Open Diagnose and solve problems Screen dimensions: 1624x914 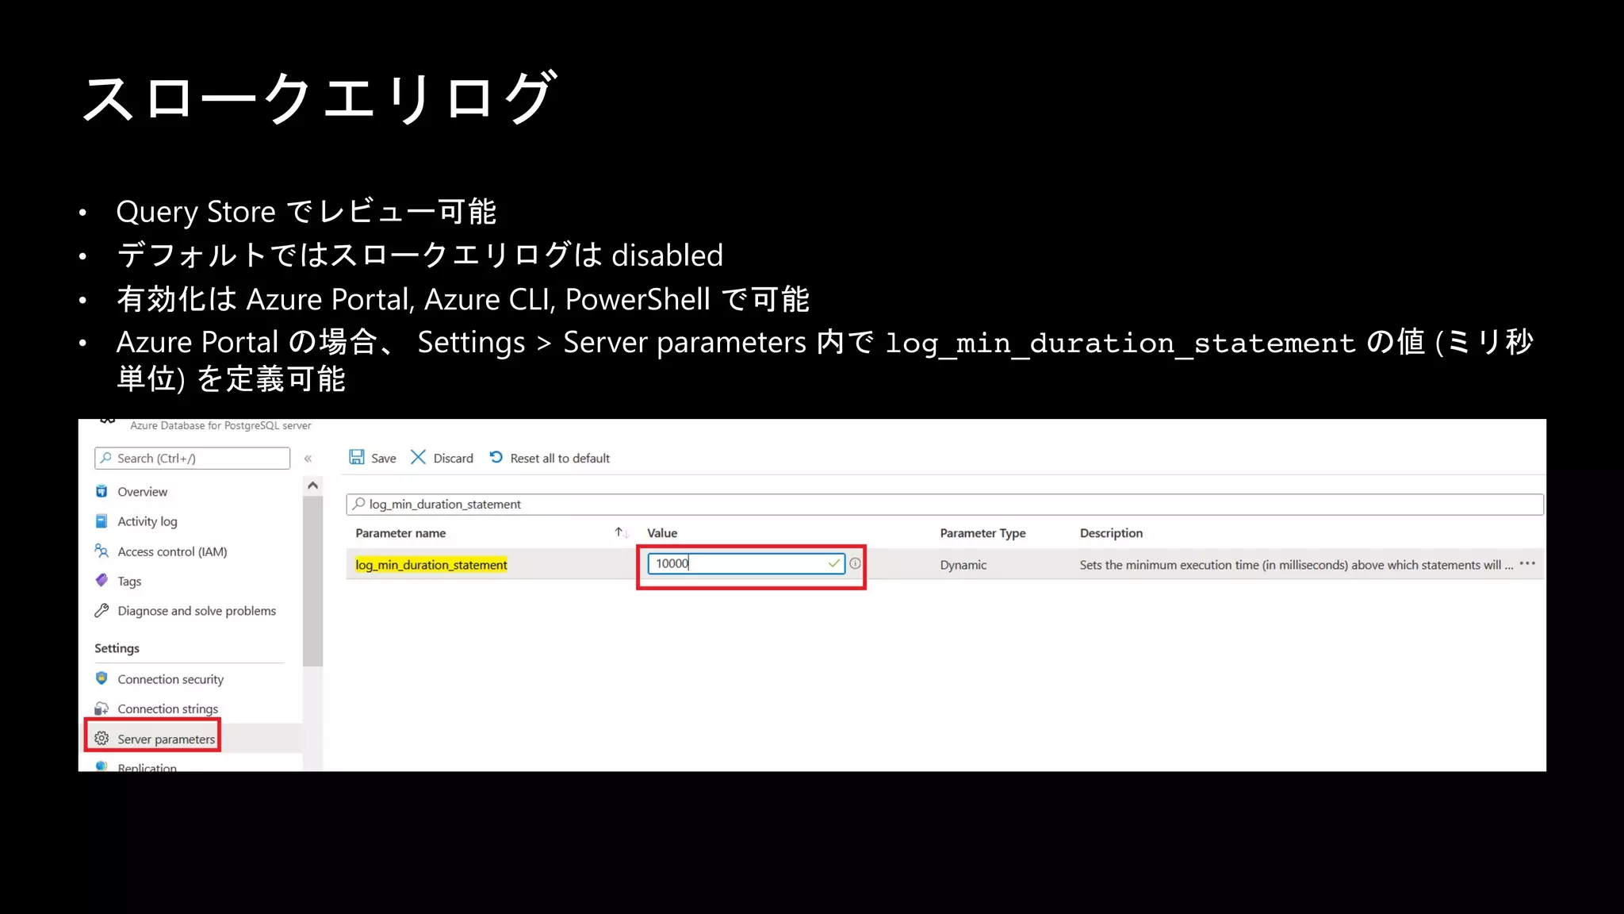(x=197, y=611)
